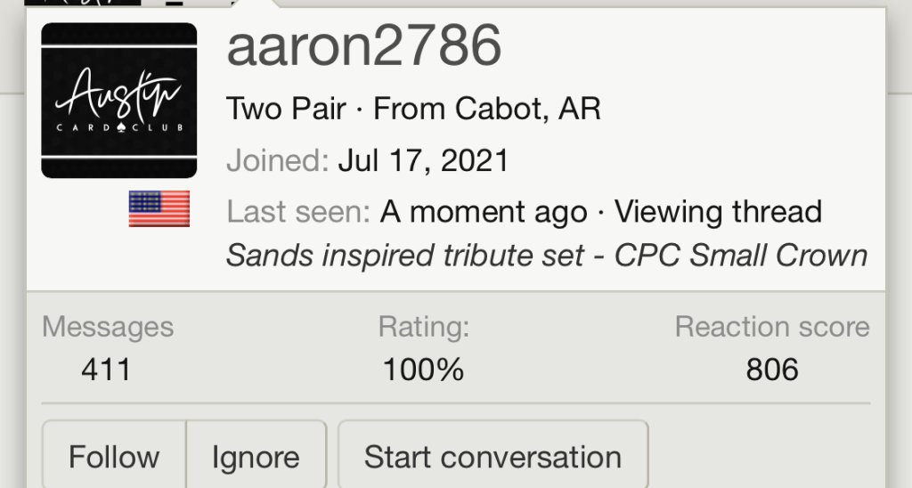Click the Rating label
This screenshot has width=912, height=488.
point(423,327)
